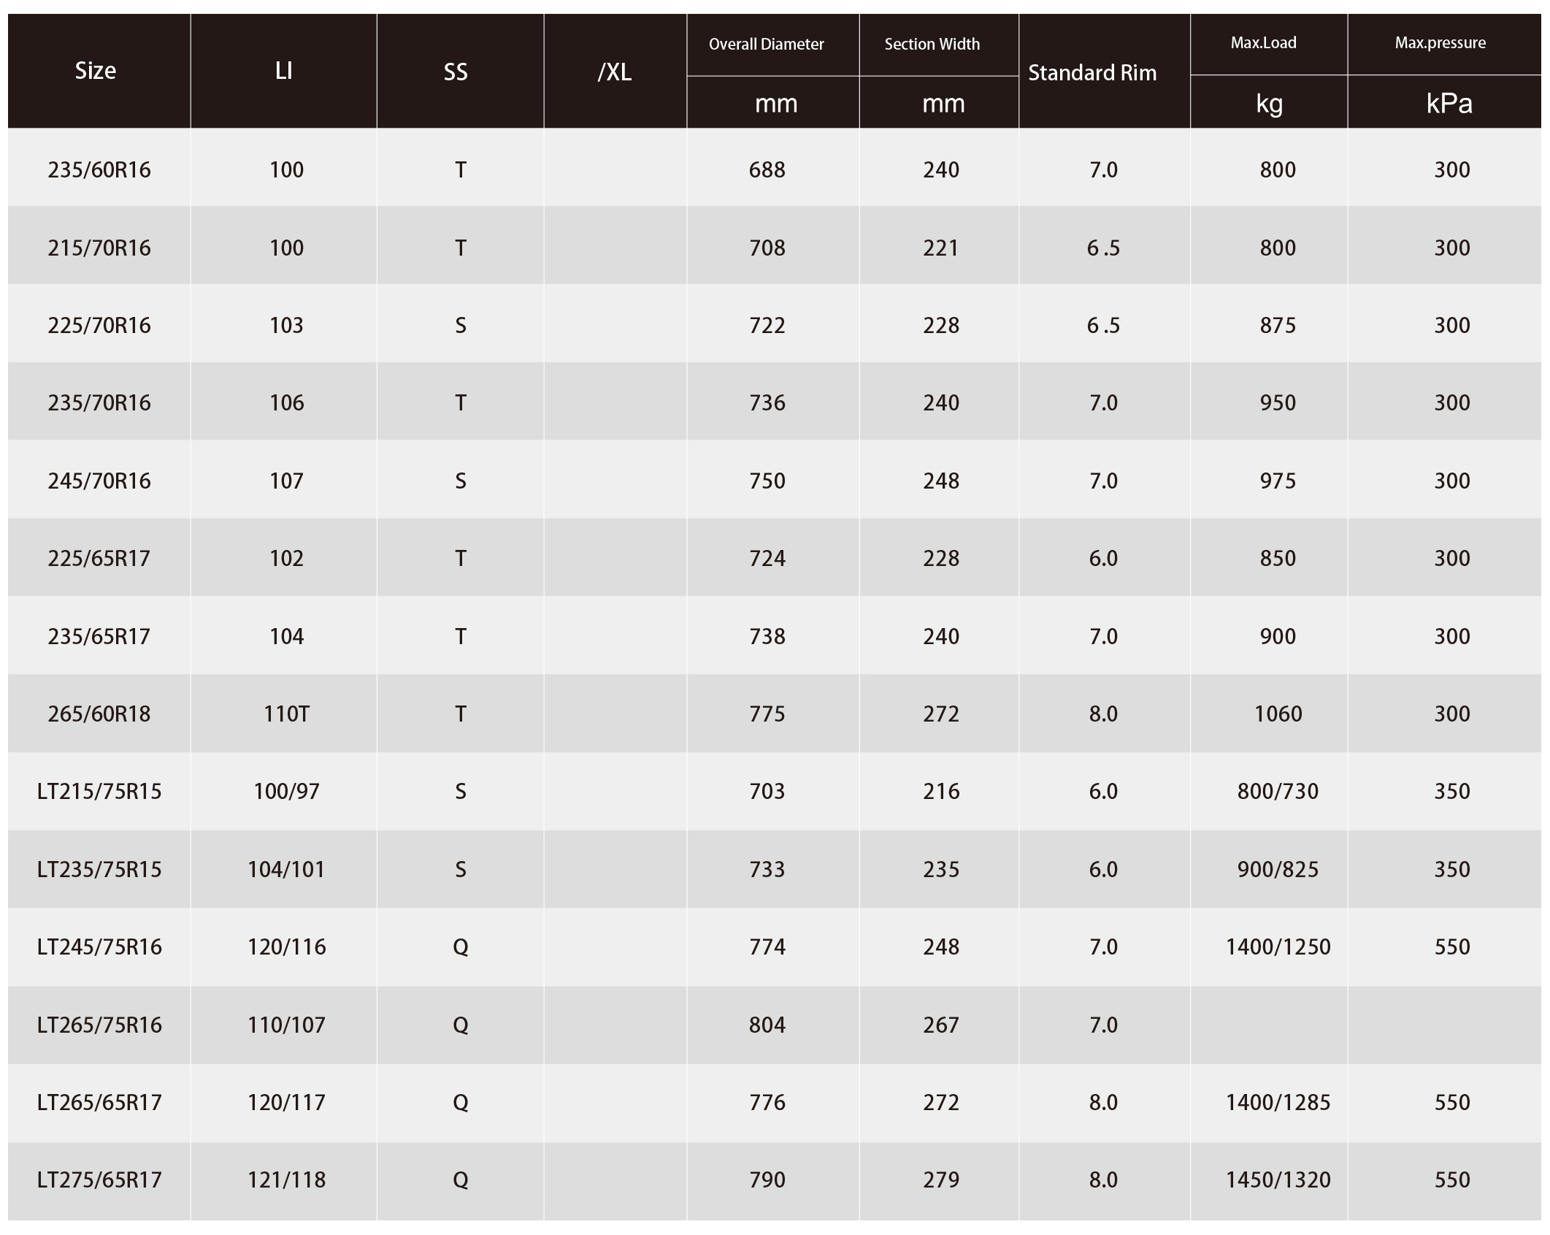
Task: Select the 245/70R16 size cell
Action: (x=99, y=481)
